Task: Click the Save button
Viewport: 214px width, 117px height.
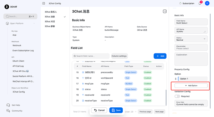Action: [116, 110]
